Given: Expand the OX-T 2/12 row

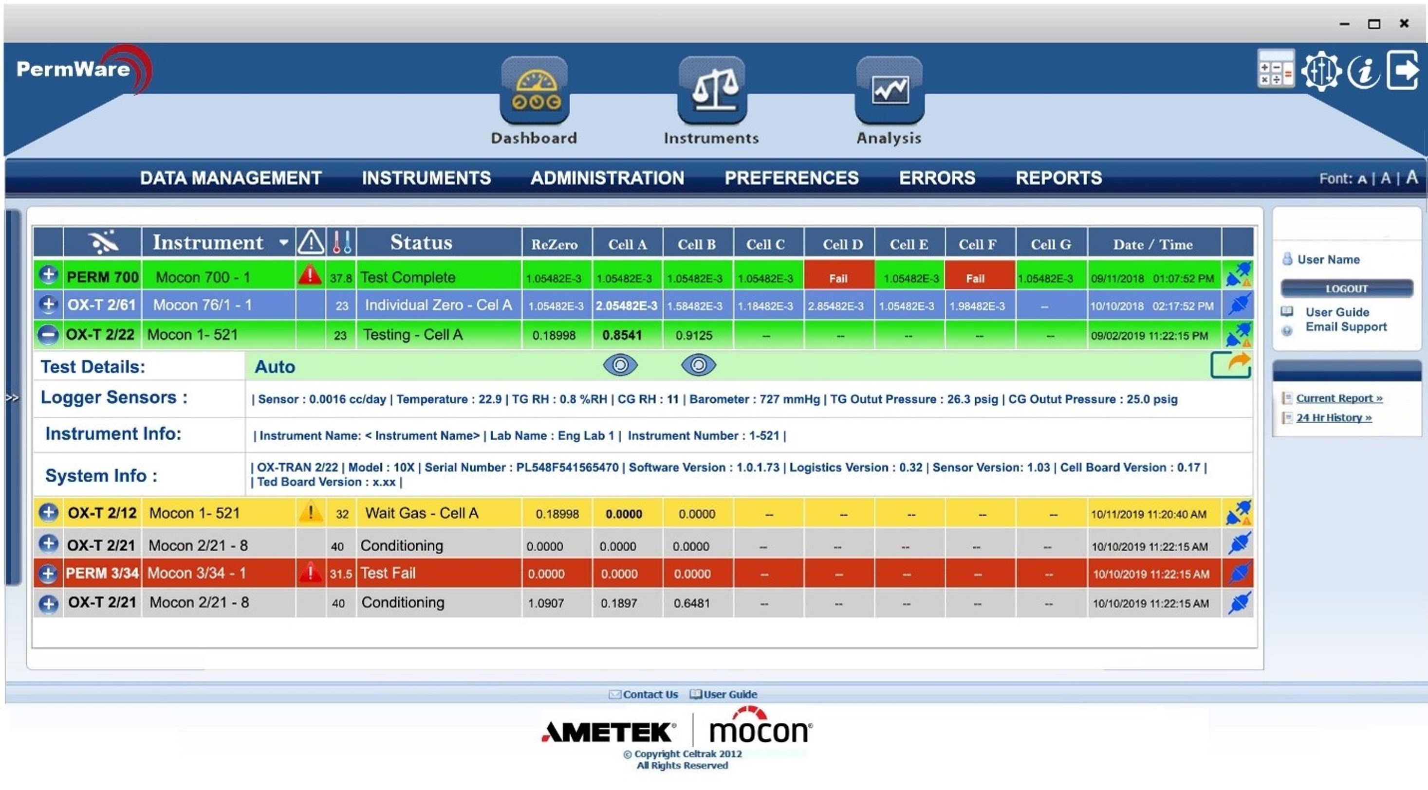Looking at the screenshot, I should coord(48,512).
